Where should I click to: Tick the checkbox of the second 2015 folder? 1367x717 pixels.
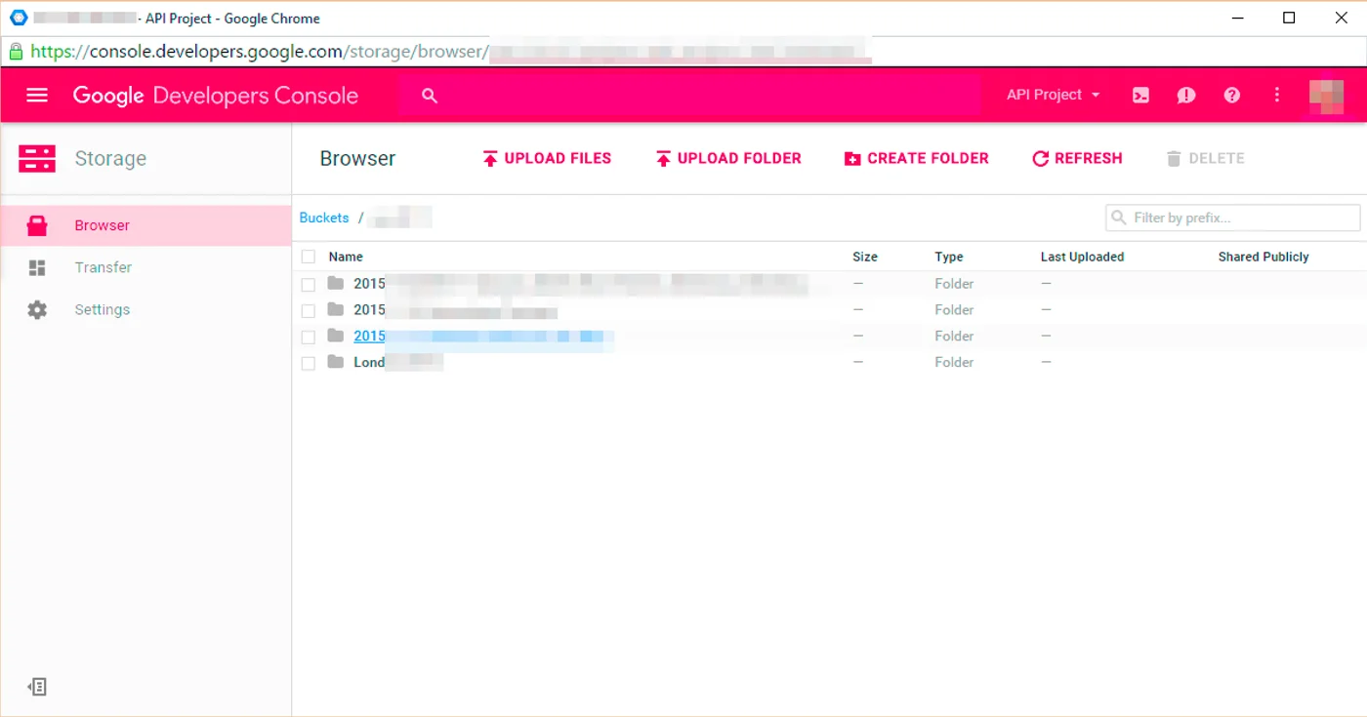coord(309,310)
